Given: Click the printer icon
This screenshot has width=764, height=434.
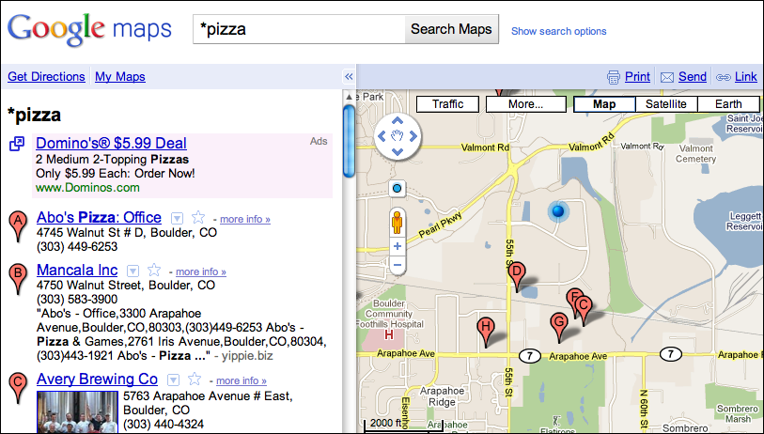Looking at the screenshot, I should [614, 77].
